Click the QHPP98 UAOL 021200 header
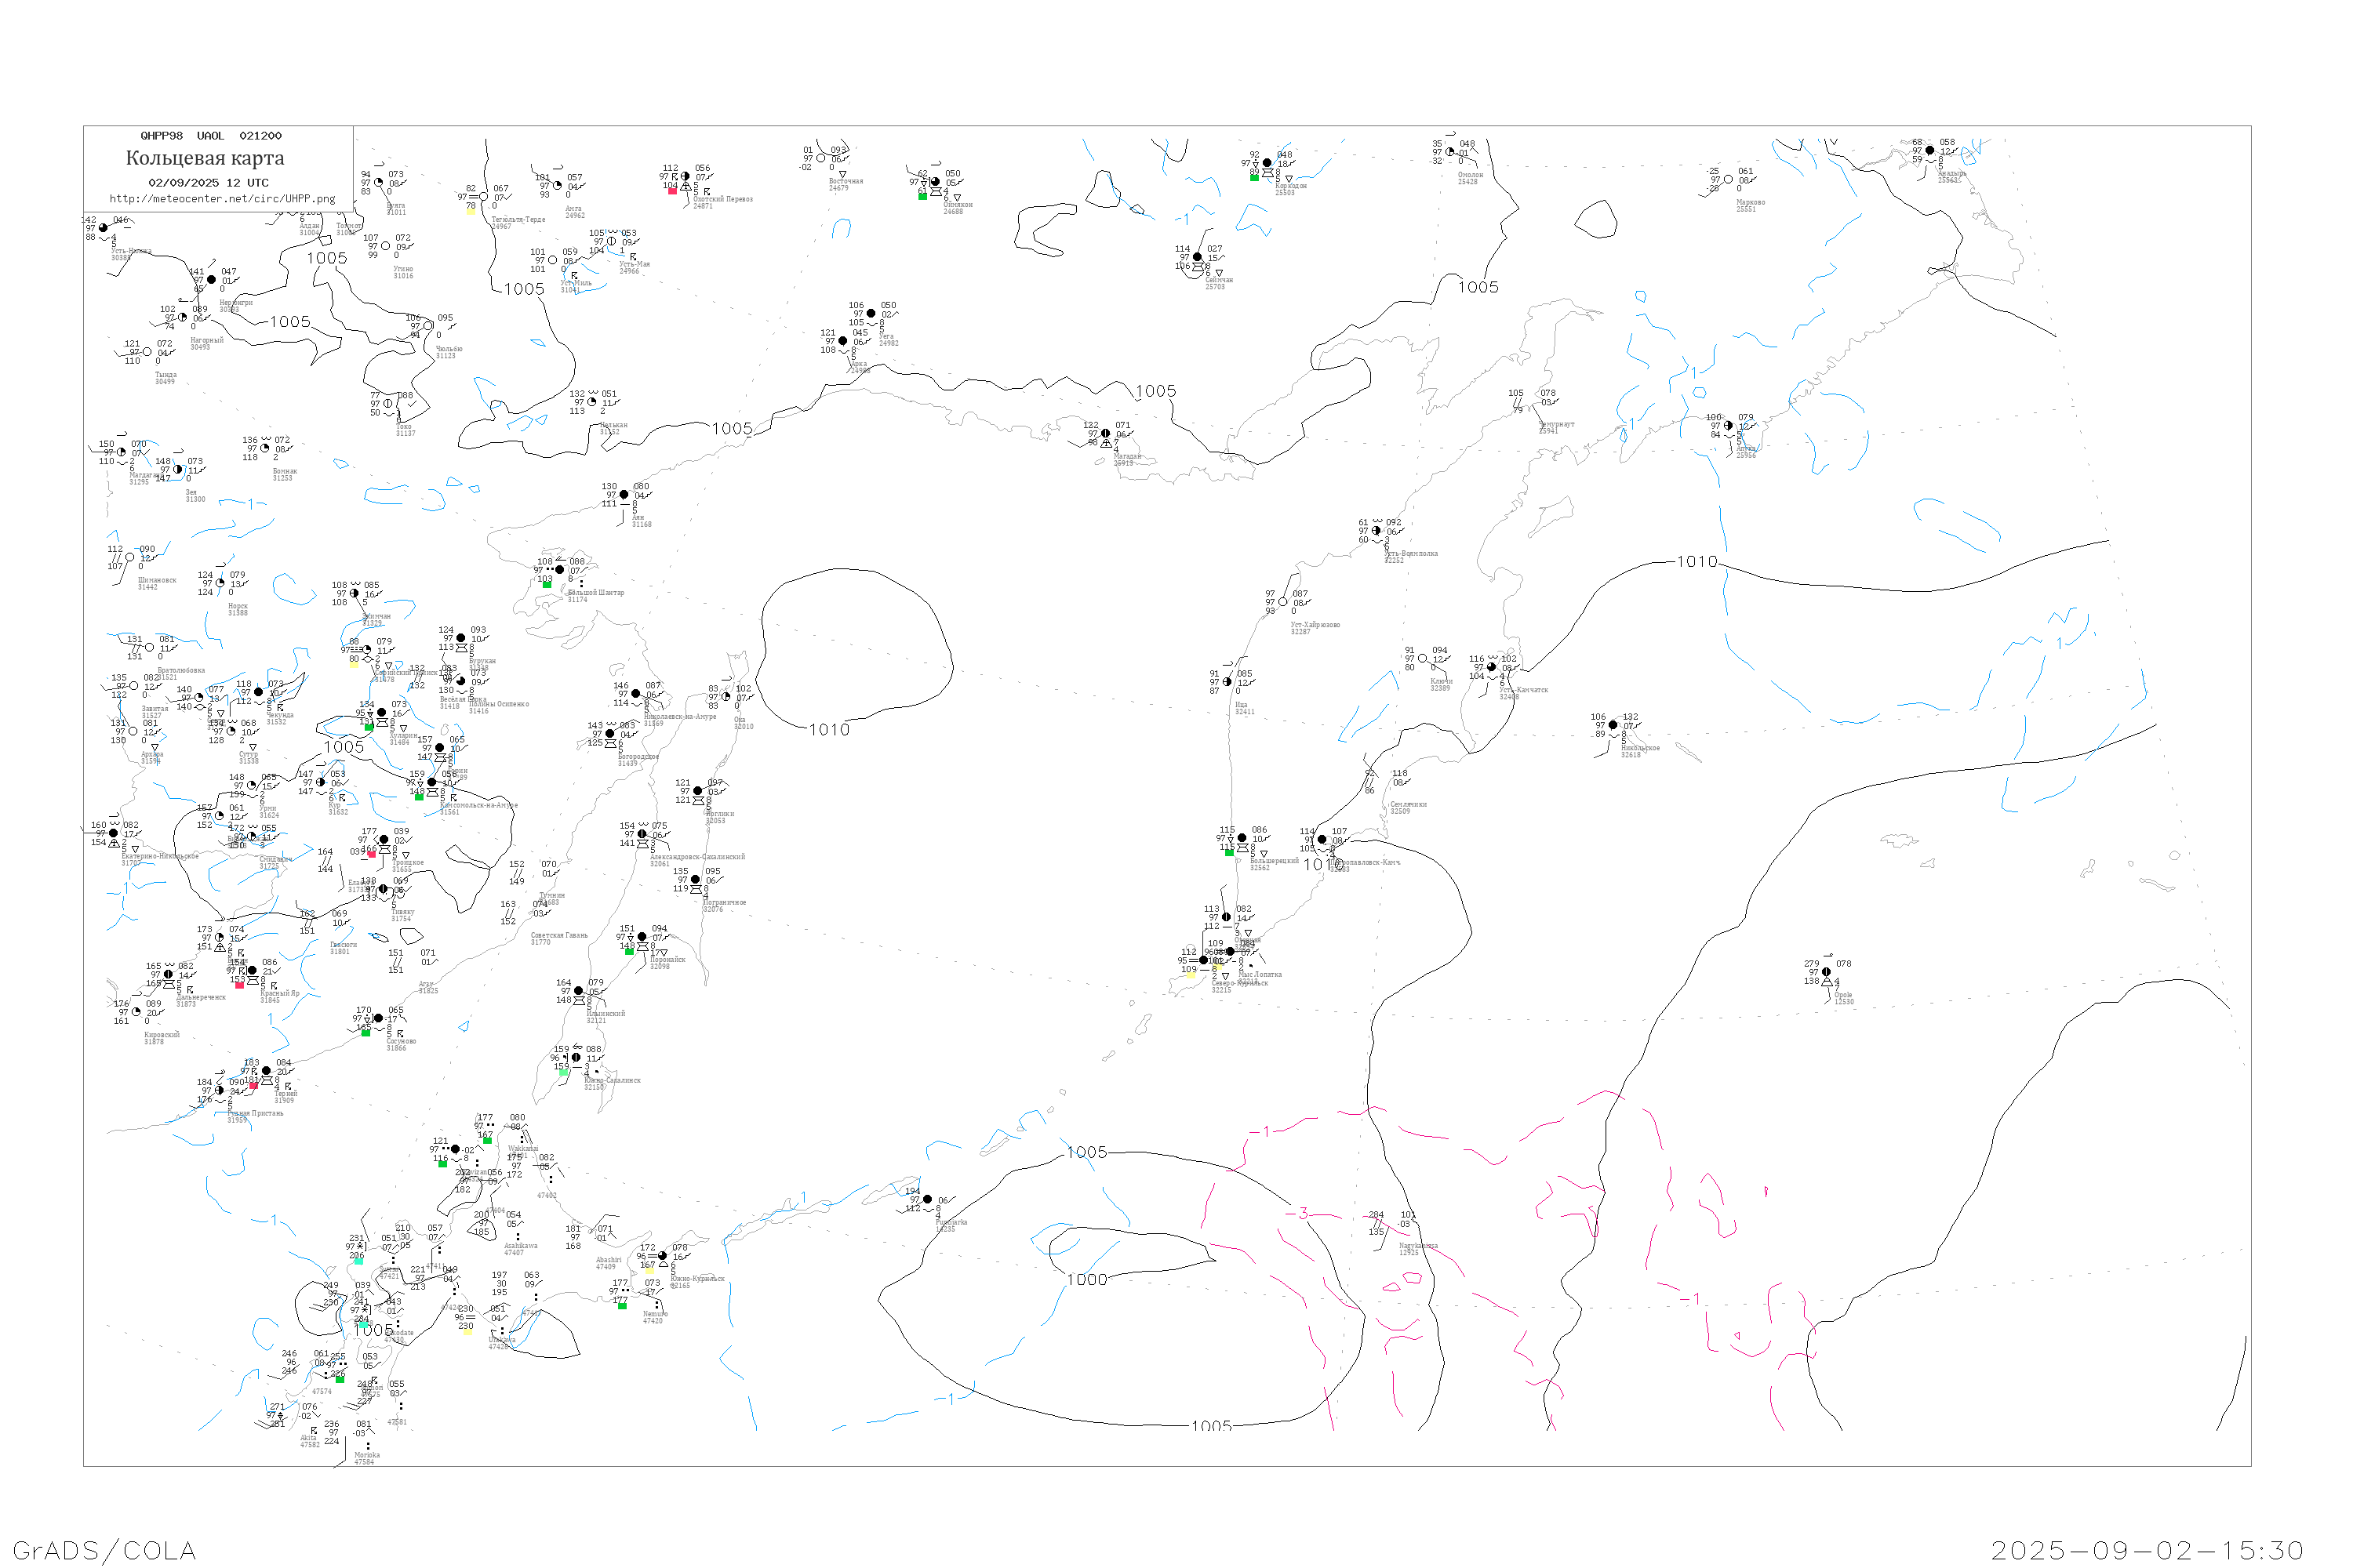Viewport: 2353px width, 1568px height. 211,136
